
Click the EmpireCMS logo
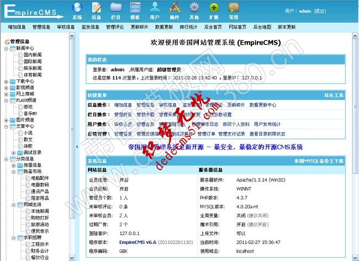[34, 12]
